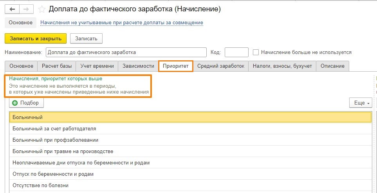Open the Учет времени tab
The height and width of the screenshot is (193, 377).
coord(97,66)
